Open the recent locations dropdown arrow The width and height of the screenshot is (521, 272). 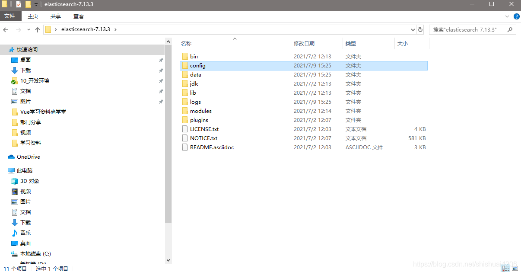point(29,29)
